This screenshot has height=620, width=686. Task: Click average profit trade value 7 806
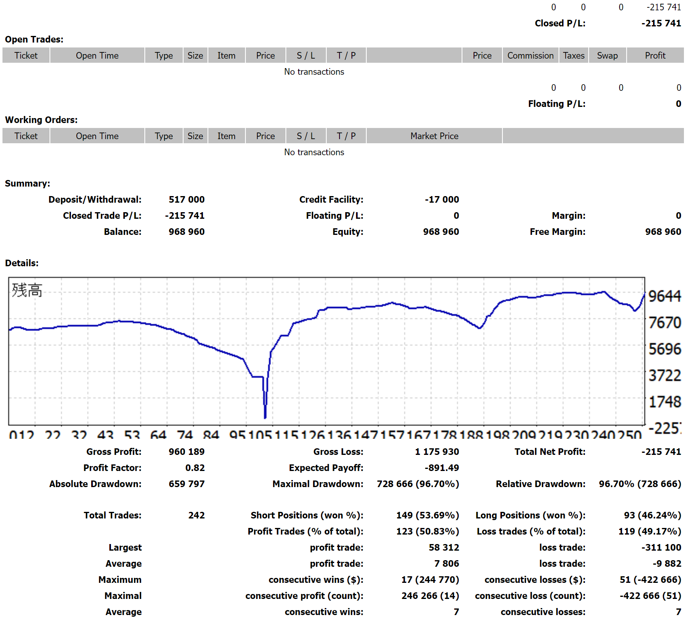click(x=447, y=563)
